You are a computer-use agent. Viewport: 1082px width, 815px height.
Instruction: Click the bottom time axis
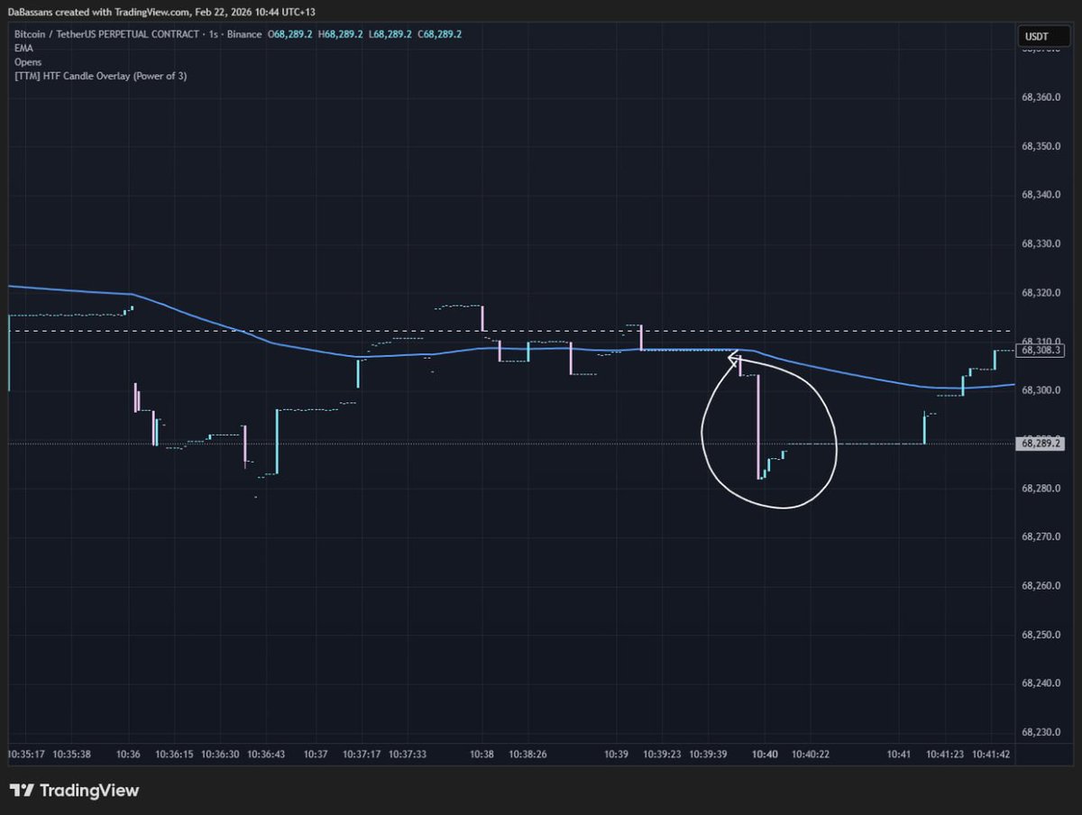[x=541, y=754]
